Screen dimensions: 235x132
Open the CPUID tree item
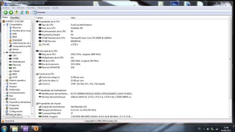[15, 59]
